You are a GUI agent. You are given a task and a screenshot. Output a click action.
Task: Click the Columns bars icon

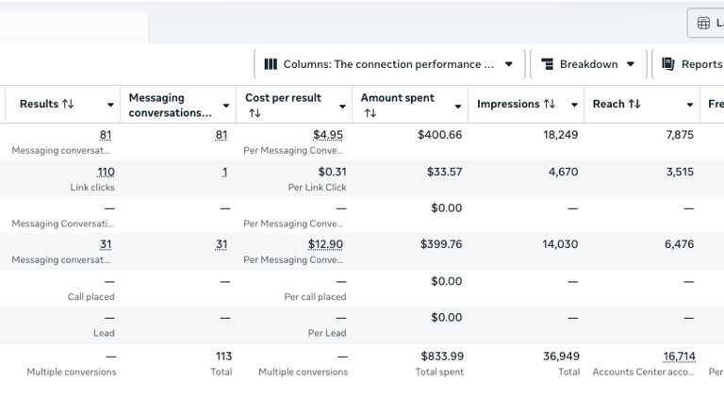click(271, 64)
